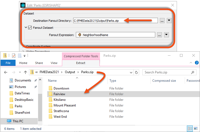Open Destination Fanout Directory dropdown arrow
Viewport: 200px width, 132px height.
169,21
